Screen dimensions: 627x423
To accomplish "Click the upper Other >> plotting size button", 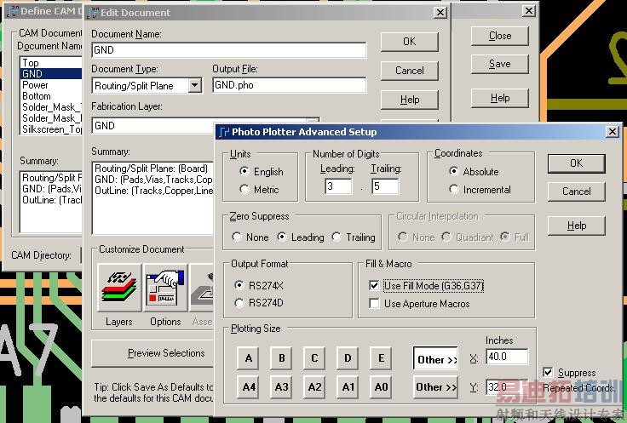I will click(x=435, y=358).
